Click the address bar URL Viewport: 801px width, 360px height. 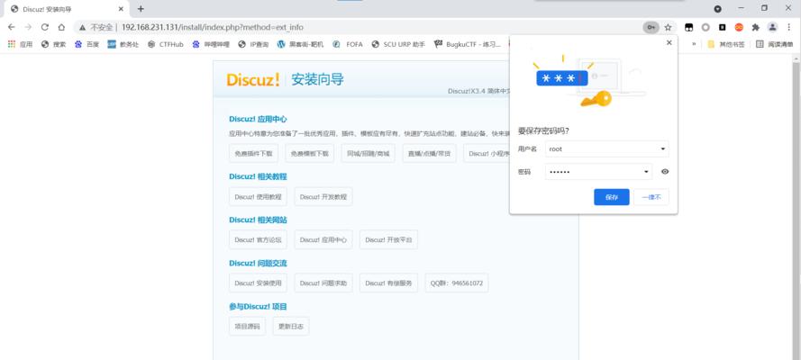click(213, 27)
